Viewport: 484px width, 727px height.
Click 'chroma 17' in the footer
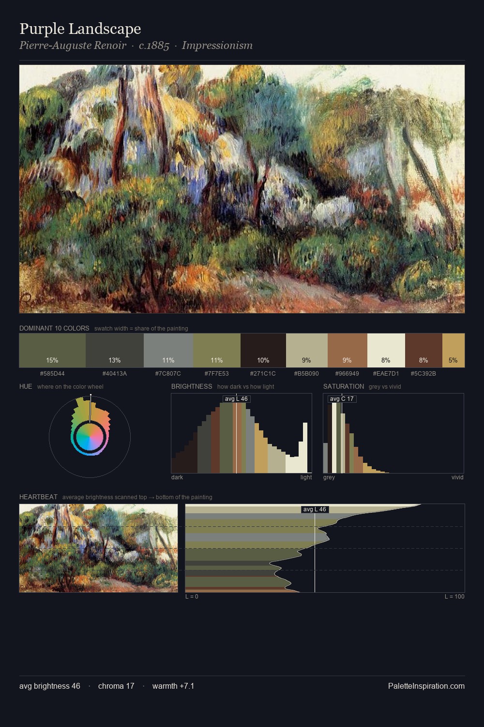[116, 686]
